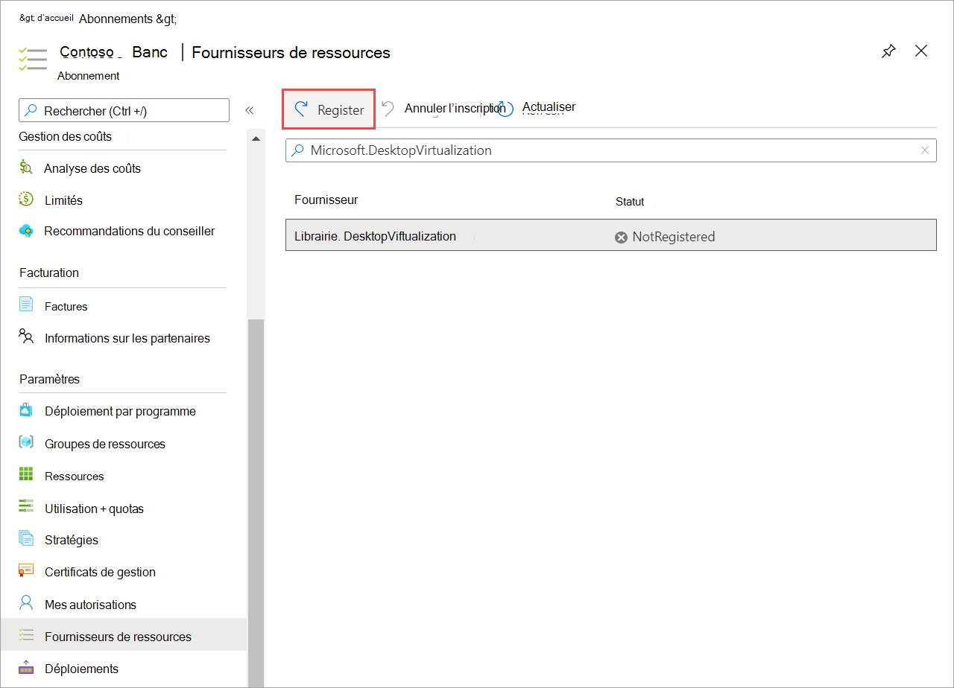Click the advisor recommendations cloud icon
The image size is (954, 688).
click(x=26, y=231)
